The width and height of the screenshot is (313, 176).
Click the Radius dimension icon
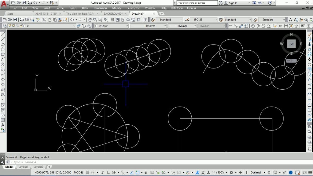(x=253, y=26)
